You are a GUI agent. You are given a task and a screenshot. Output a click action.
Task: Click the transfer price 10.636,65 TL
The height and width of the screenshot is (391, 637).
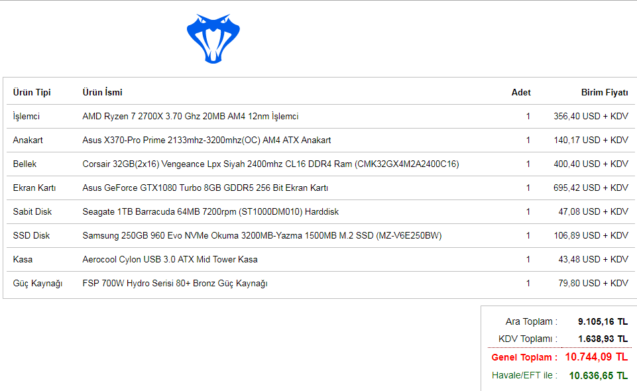pos(599,376)
